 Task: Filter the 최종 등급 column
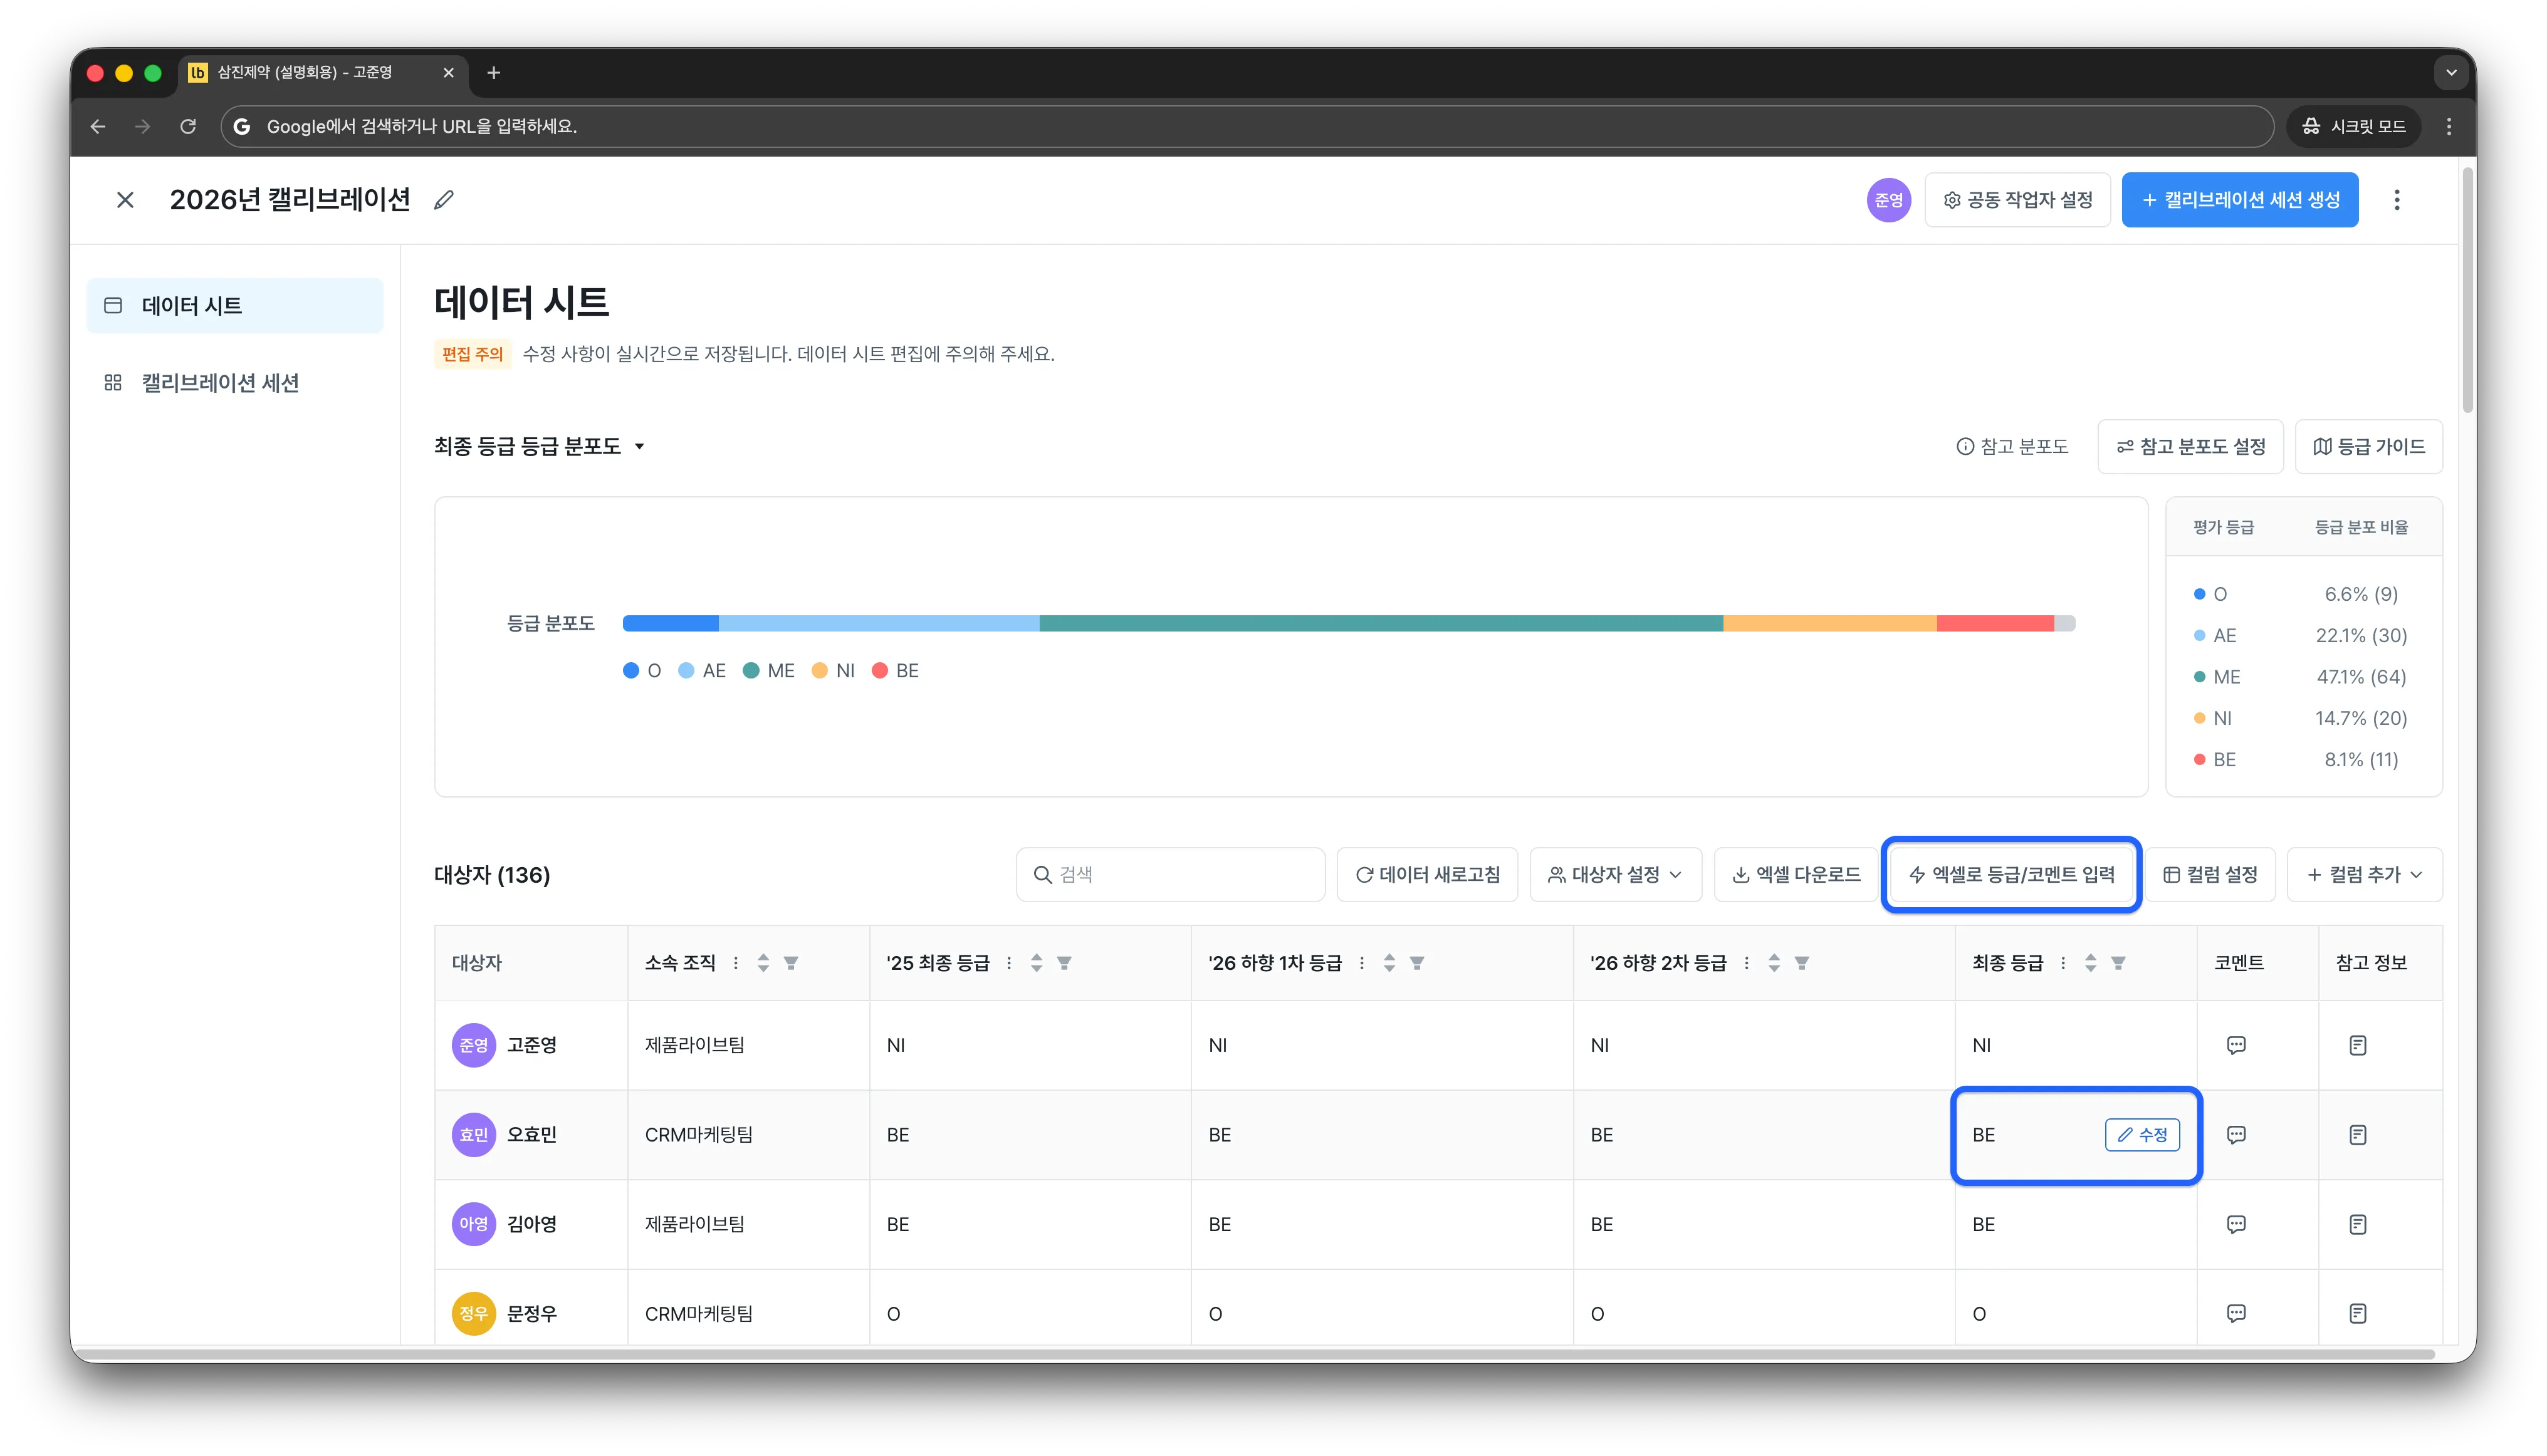click(x=2118, y=963)
